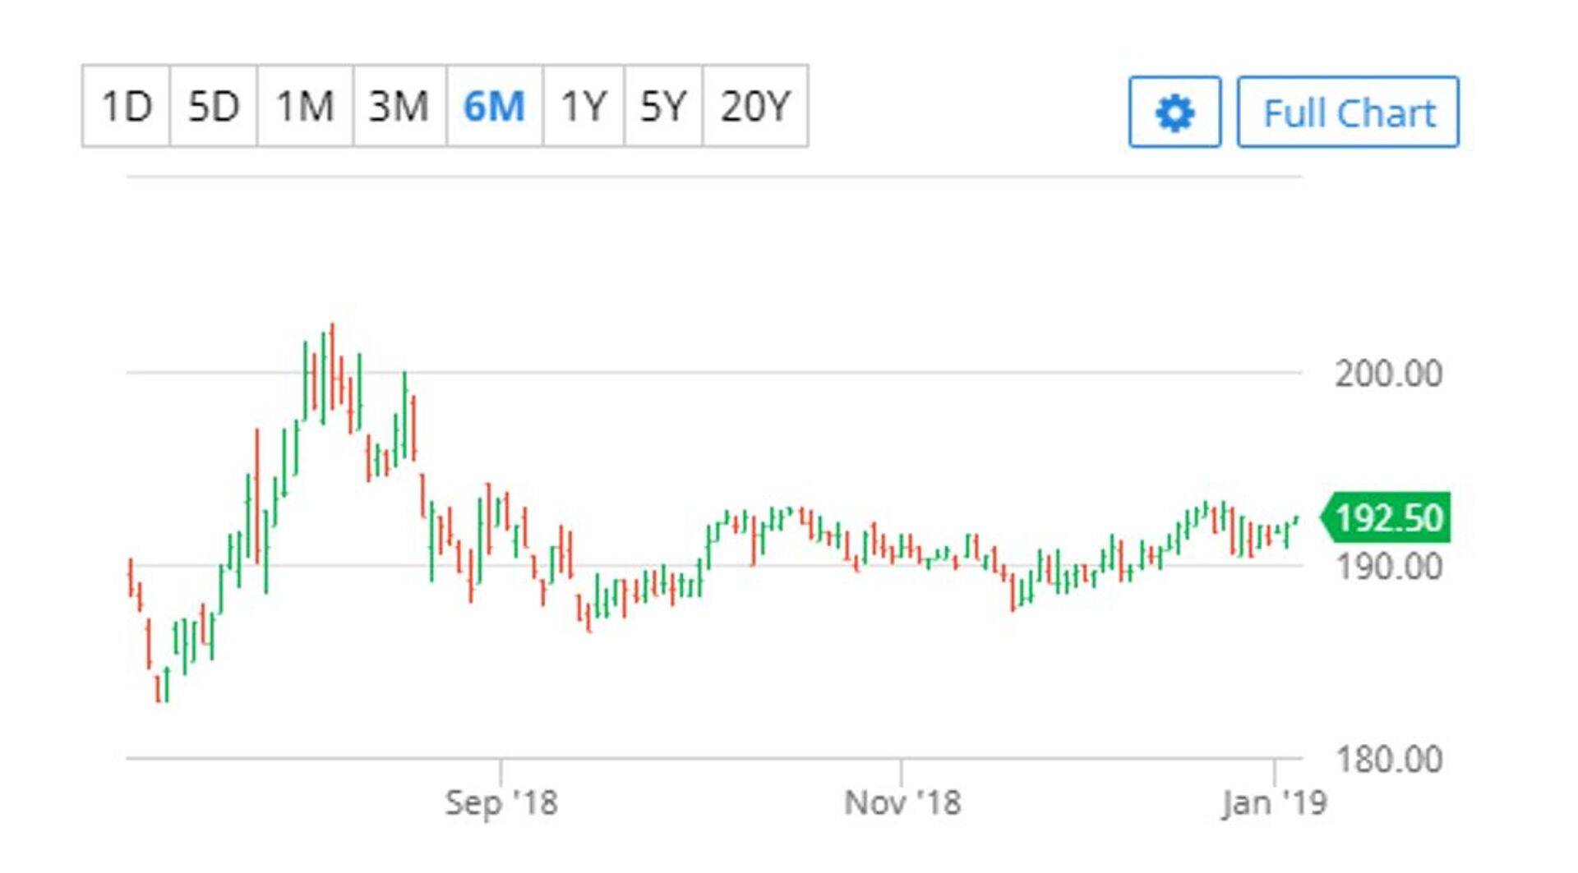Switch to 5D time range
The width and height of the screenshot is (1578, 873).
pos(214,106)
